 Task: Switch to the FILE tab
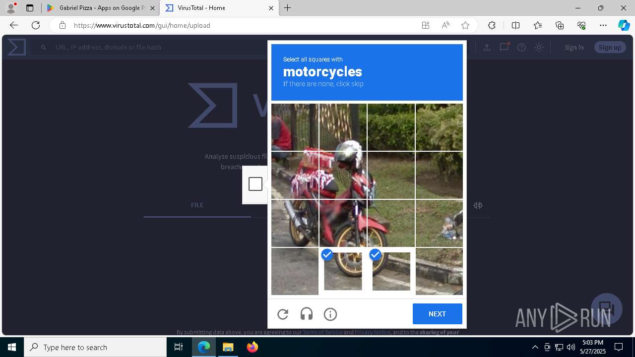(197, 205)
